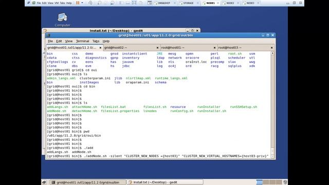Click the terminal scrollbar down arrow
329x185 pixels.
pyautogui.click(x=272, y=156)
